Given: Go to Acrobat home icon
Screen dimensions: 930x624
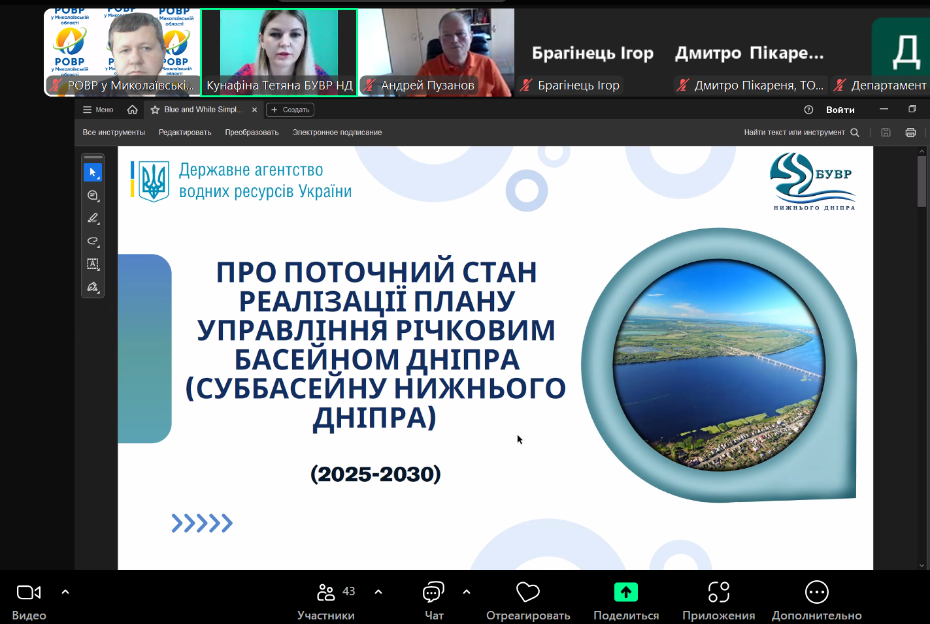Looking at the screenshot, I should 133,110.
